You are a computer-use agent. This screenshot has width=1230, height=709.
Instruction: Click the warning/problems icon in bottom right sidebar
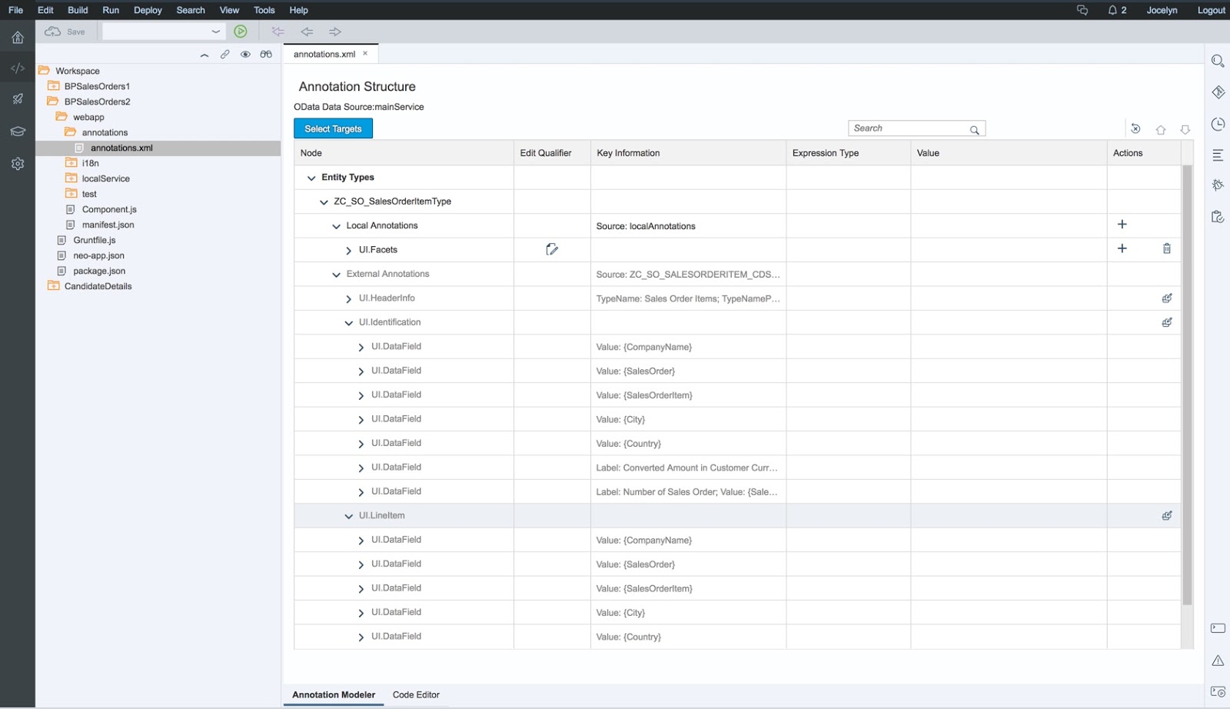click(x=1218, y=660)
